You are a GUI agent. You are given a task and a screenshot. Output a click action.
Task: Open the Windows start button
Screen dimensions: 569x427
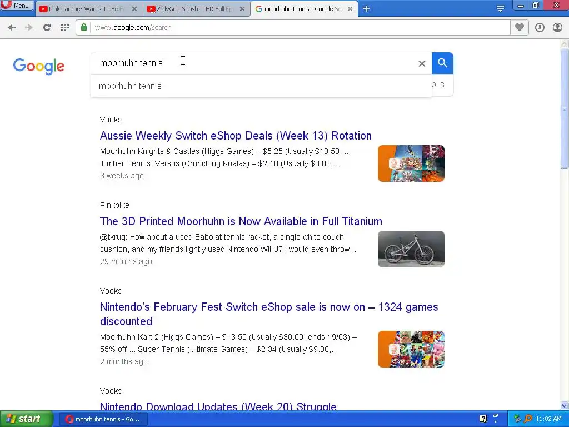click(27, 419)
